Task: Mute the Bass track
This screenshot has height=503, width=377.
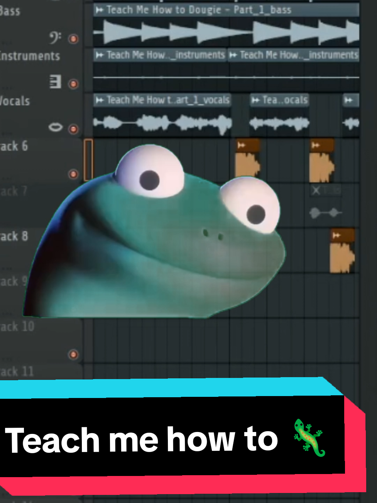Action: pyautogui.click(x=73, y=39)
